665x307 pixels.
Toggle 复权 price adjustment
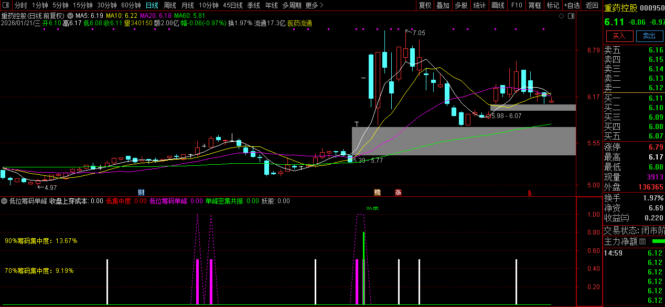[425, 5]
